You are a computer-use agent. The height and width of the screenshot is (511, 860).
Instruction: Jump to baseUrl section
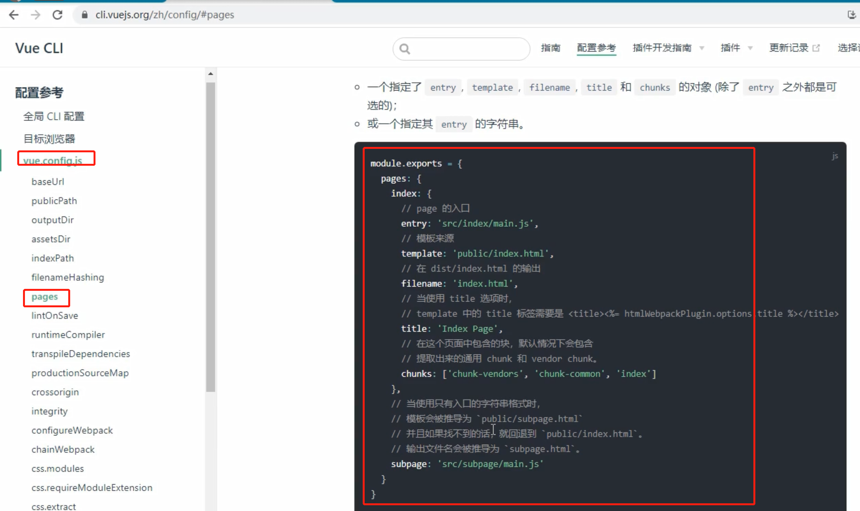tap(48, 181)
